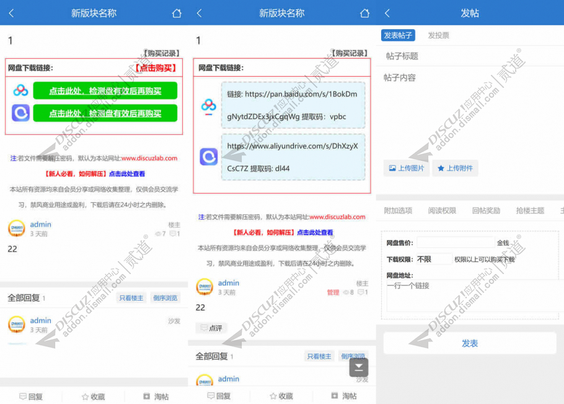The height and width of the screenshot is (404, 564).
Task: Click 倒序浏览 in left panel
Action: click(165, 298)
